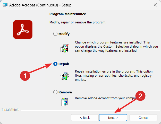Select the Modify radio button
Viewport: 161px width, 124px height.
[55, 34]
